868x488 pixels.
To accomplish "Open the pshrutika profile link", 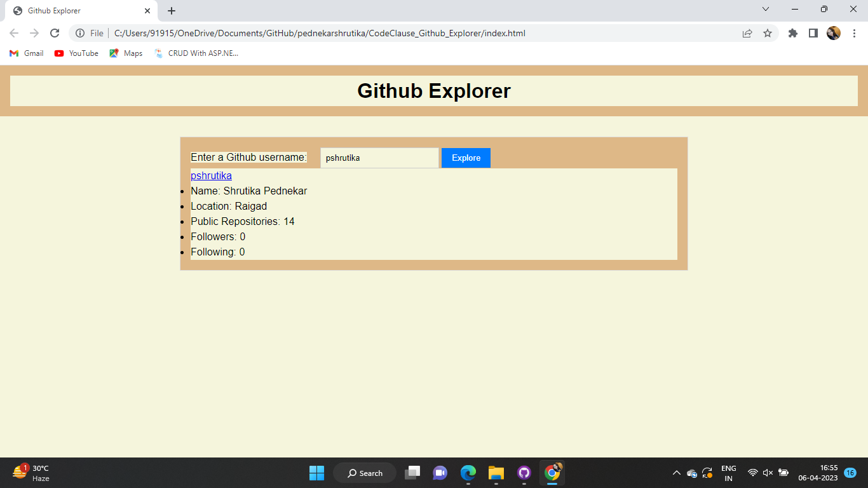I will [x=211, y=175].
